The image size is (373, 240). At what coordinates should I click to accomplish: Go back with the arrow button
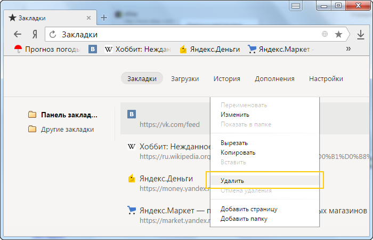click(x=18, y=35)
